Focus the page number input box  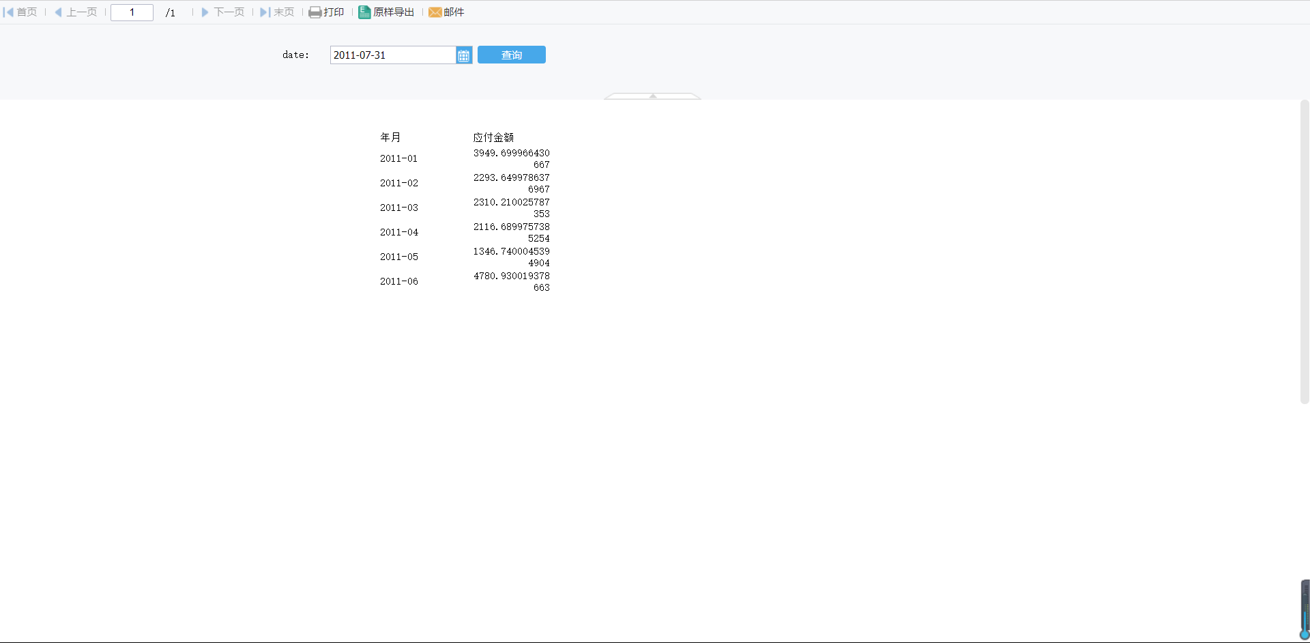[132, 12]
